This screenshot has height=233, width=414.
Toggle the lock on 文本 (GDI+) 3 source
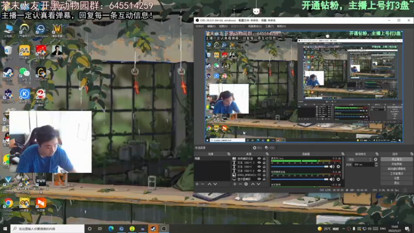click(x=264, y=163)
